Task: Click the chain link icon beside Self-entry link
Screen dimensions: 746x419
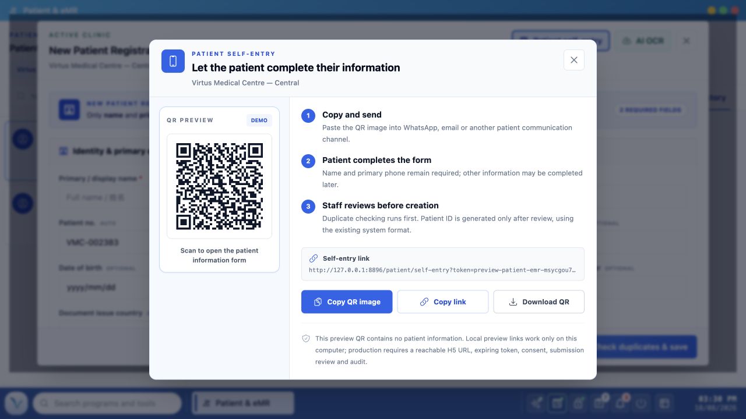Action: pos(314,258)
